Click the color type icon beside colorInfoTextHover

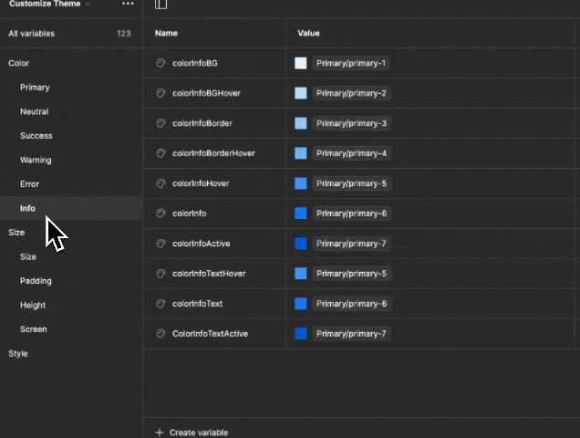coord(161,274)
